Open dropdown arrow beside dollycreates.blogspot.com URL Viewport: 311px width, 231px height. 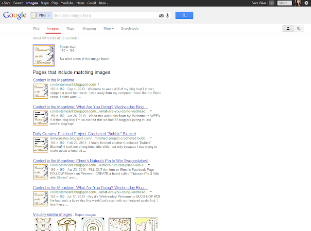151,138
